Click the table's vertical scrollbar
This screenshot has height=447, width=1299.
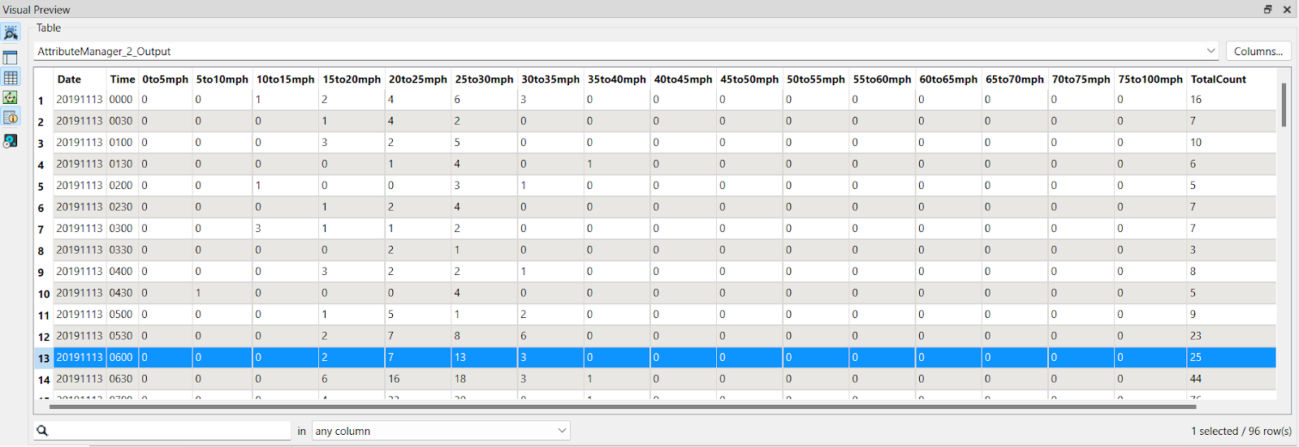click(1284, 105)
